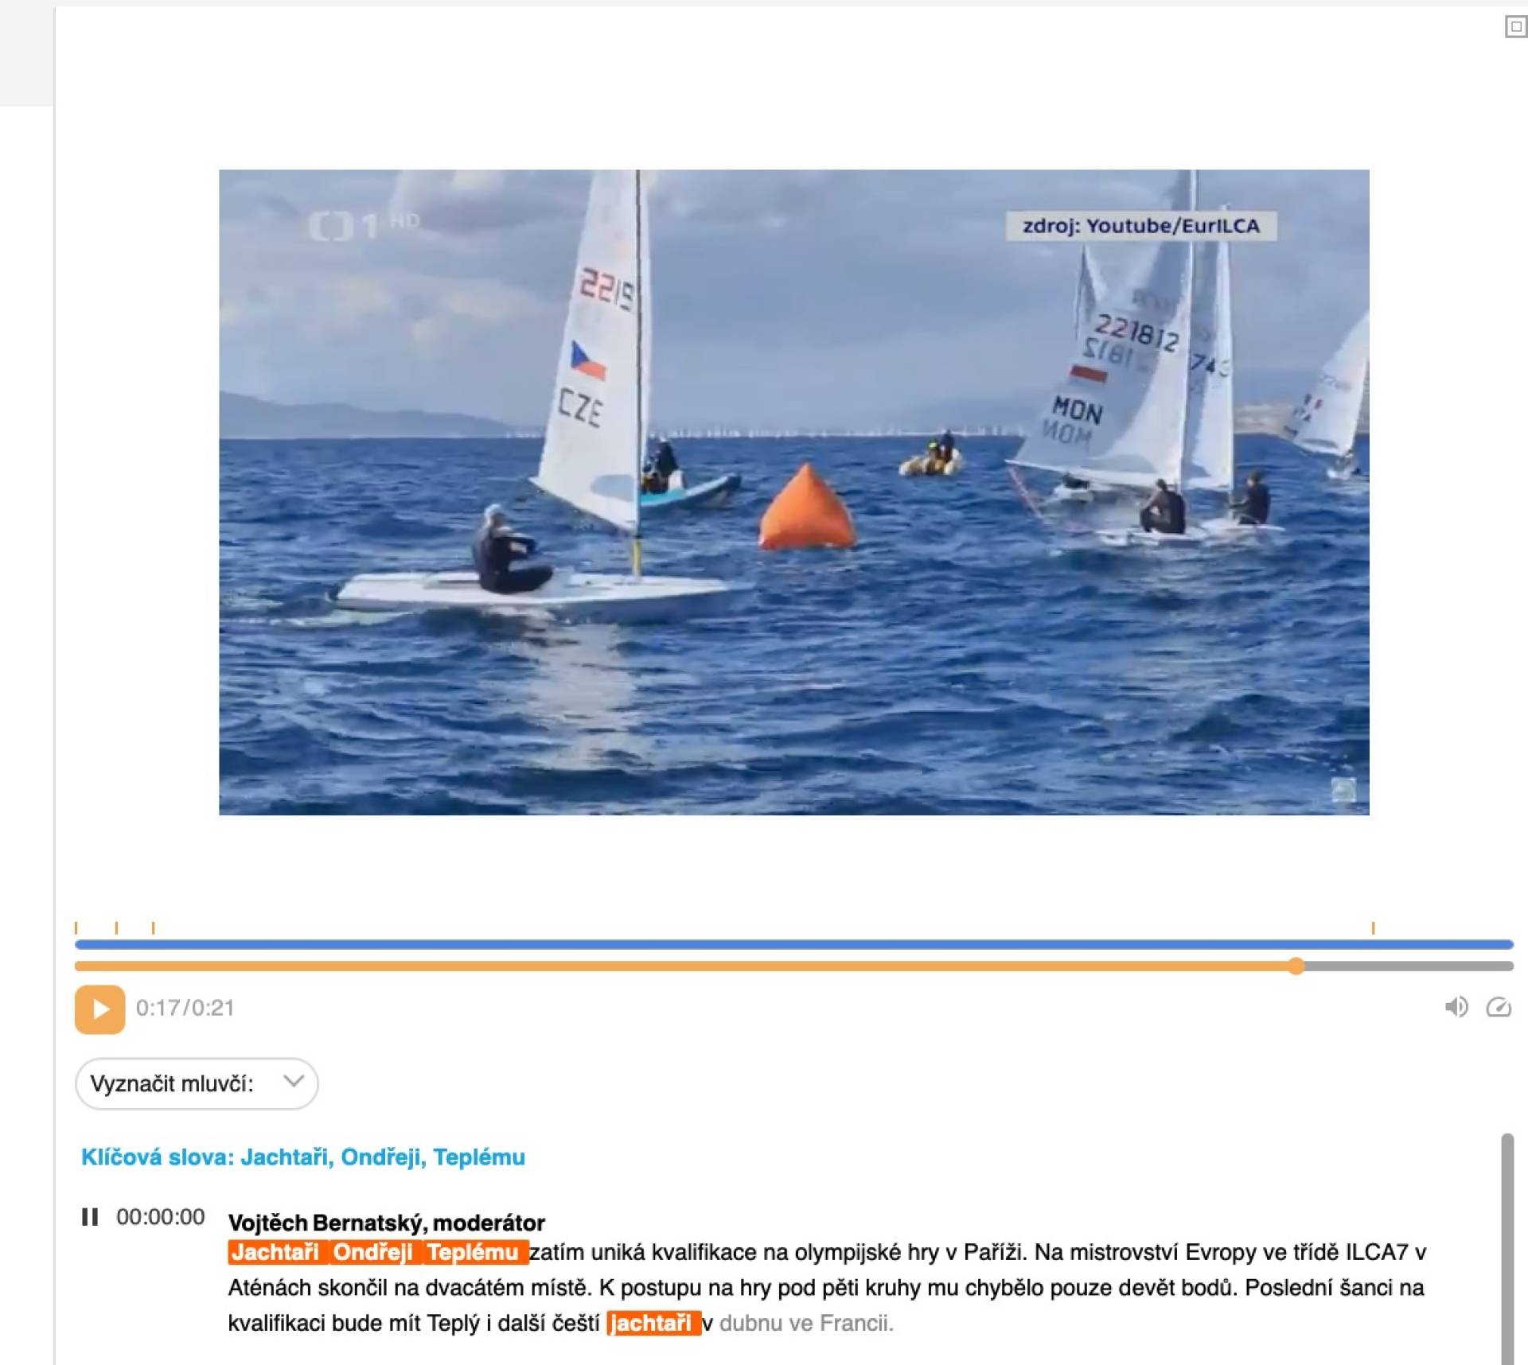
Task: Click the blue timeline bar
Action: tap(793, 944)
